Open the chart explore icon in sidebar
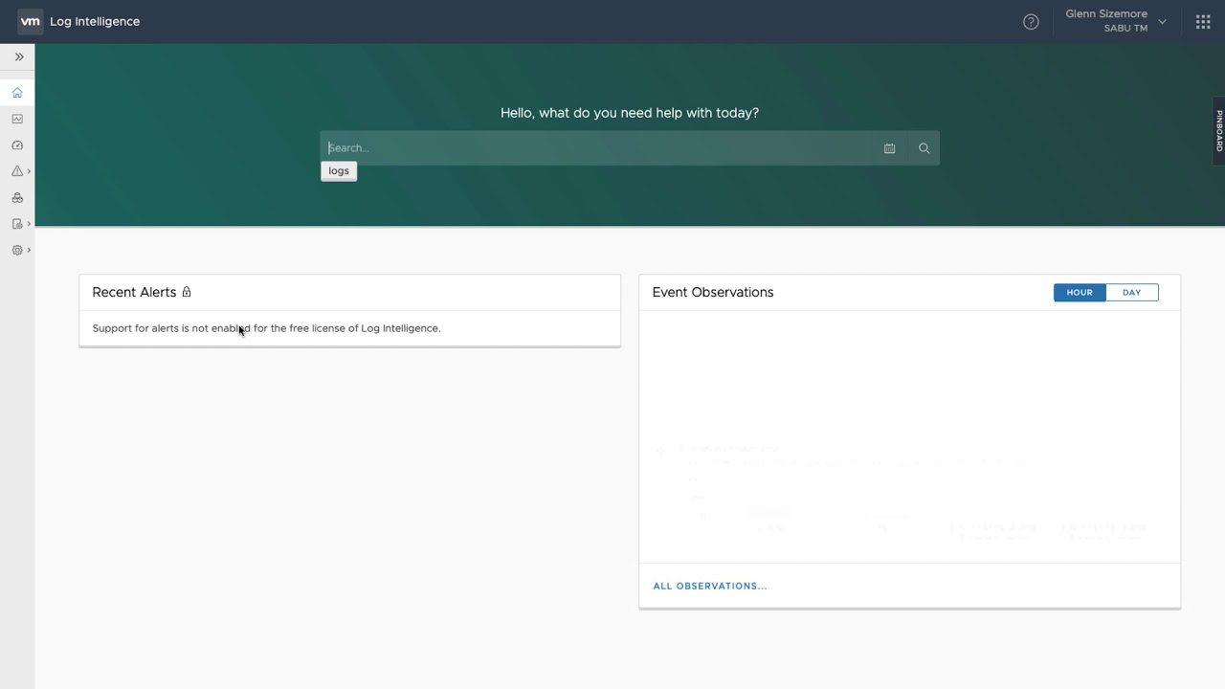 click(x=17, y=119)
